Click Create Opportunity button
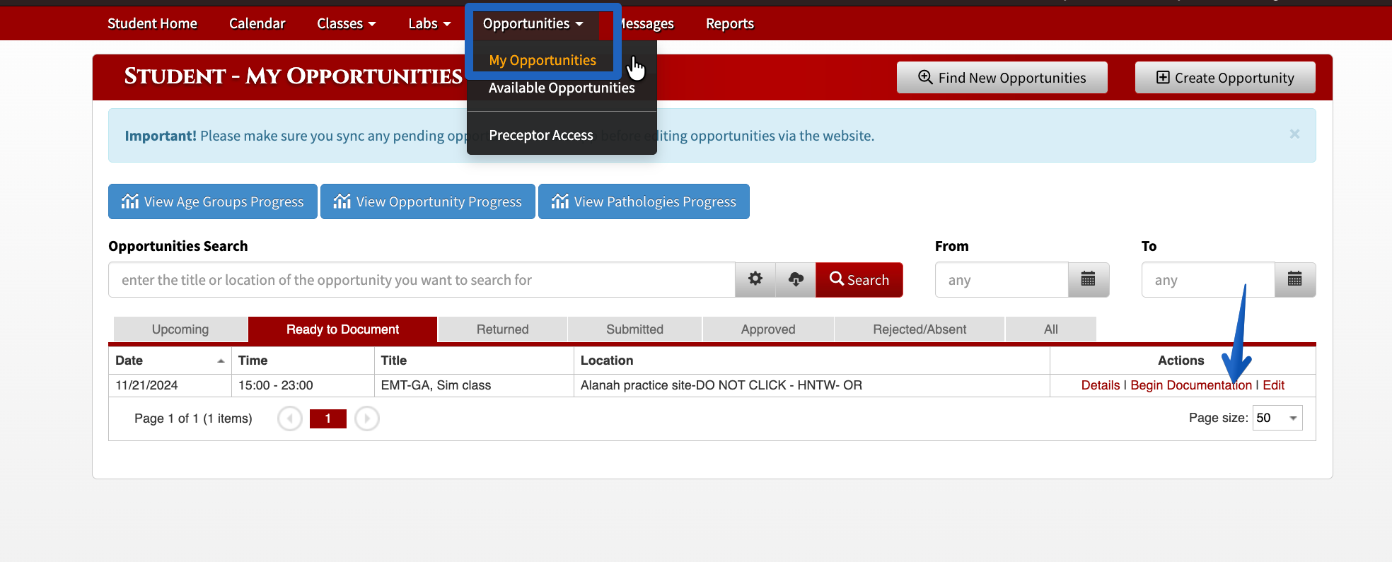 (x=1225, y=78)
